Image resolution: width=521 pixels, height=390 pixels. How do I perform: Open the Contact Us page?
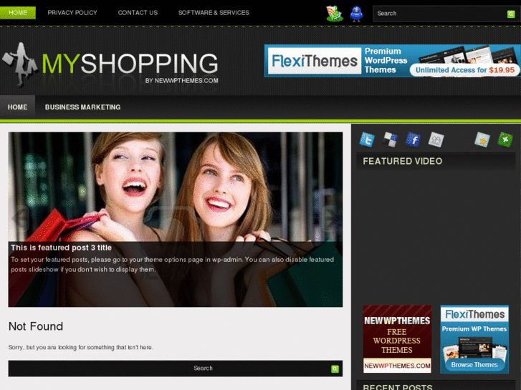[x=138, y=13]
